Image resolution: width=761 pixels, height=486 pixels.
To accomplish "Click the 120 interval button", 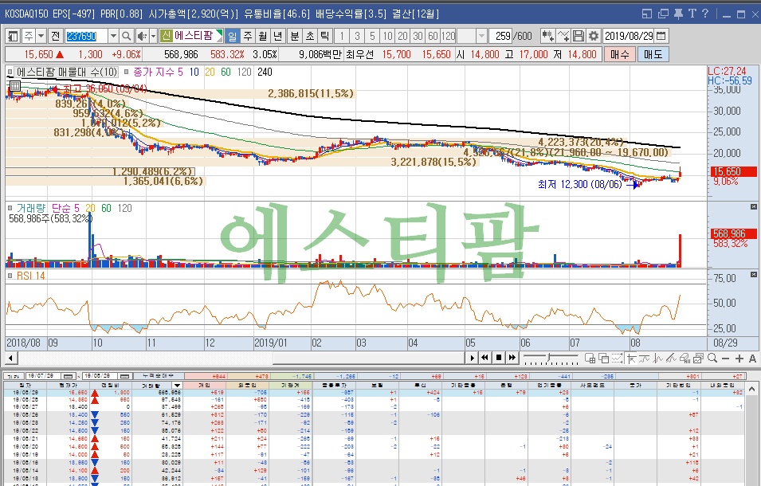I will (449, 36).
